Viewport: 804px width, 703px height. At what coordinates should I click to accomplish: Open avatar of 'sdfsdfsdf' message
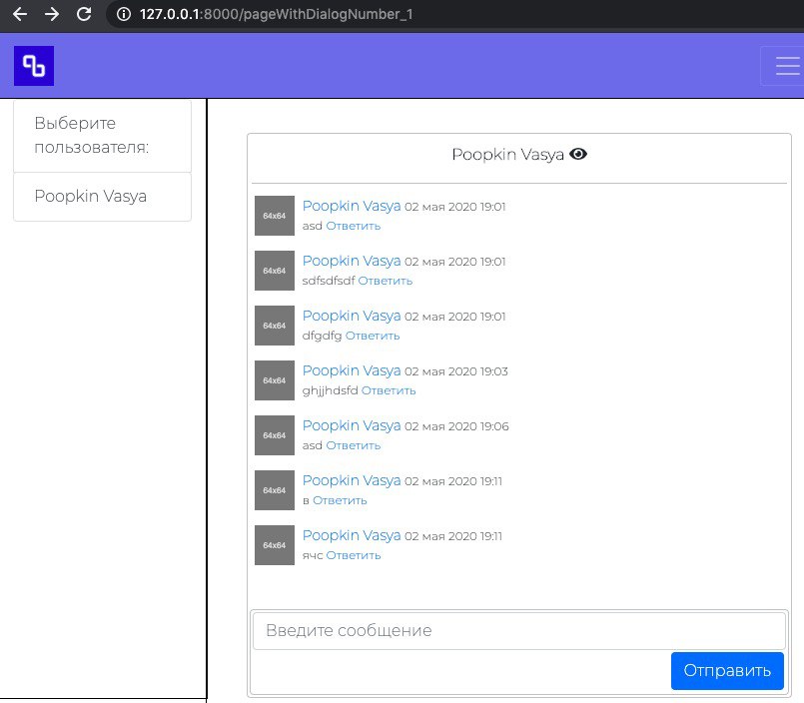[275, 271]
